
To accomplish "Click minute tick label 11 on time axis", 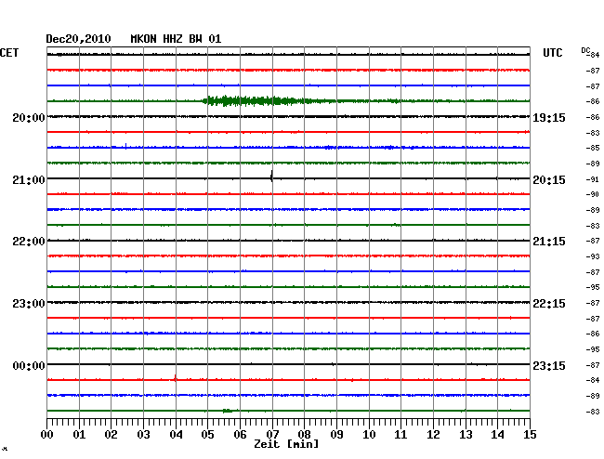I will pos(400,435).
